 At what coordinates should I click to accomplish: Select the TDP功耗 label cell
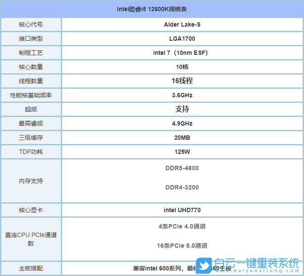pyautogui.click(x=31, y=152)
